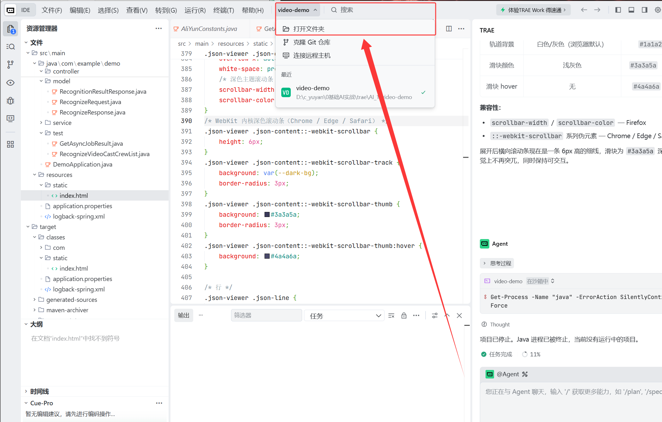
Task: Open the Search view in activity bar
Action: (x=10, y=47)
